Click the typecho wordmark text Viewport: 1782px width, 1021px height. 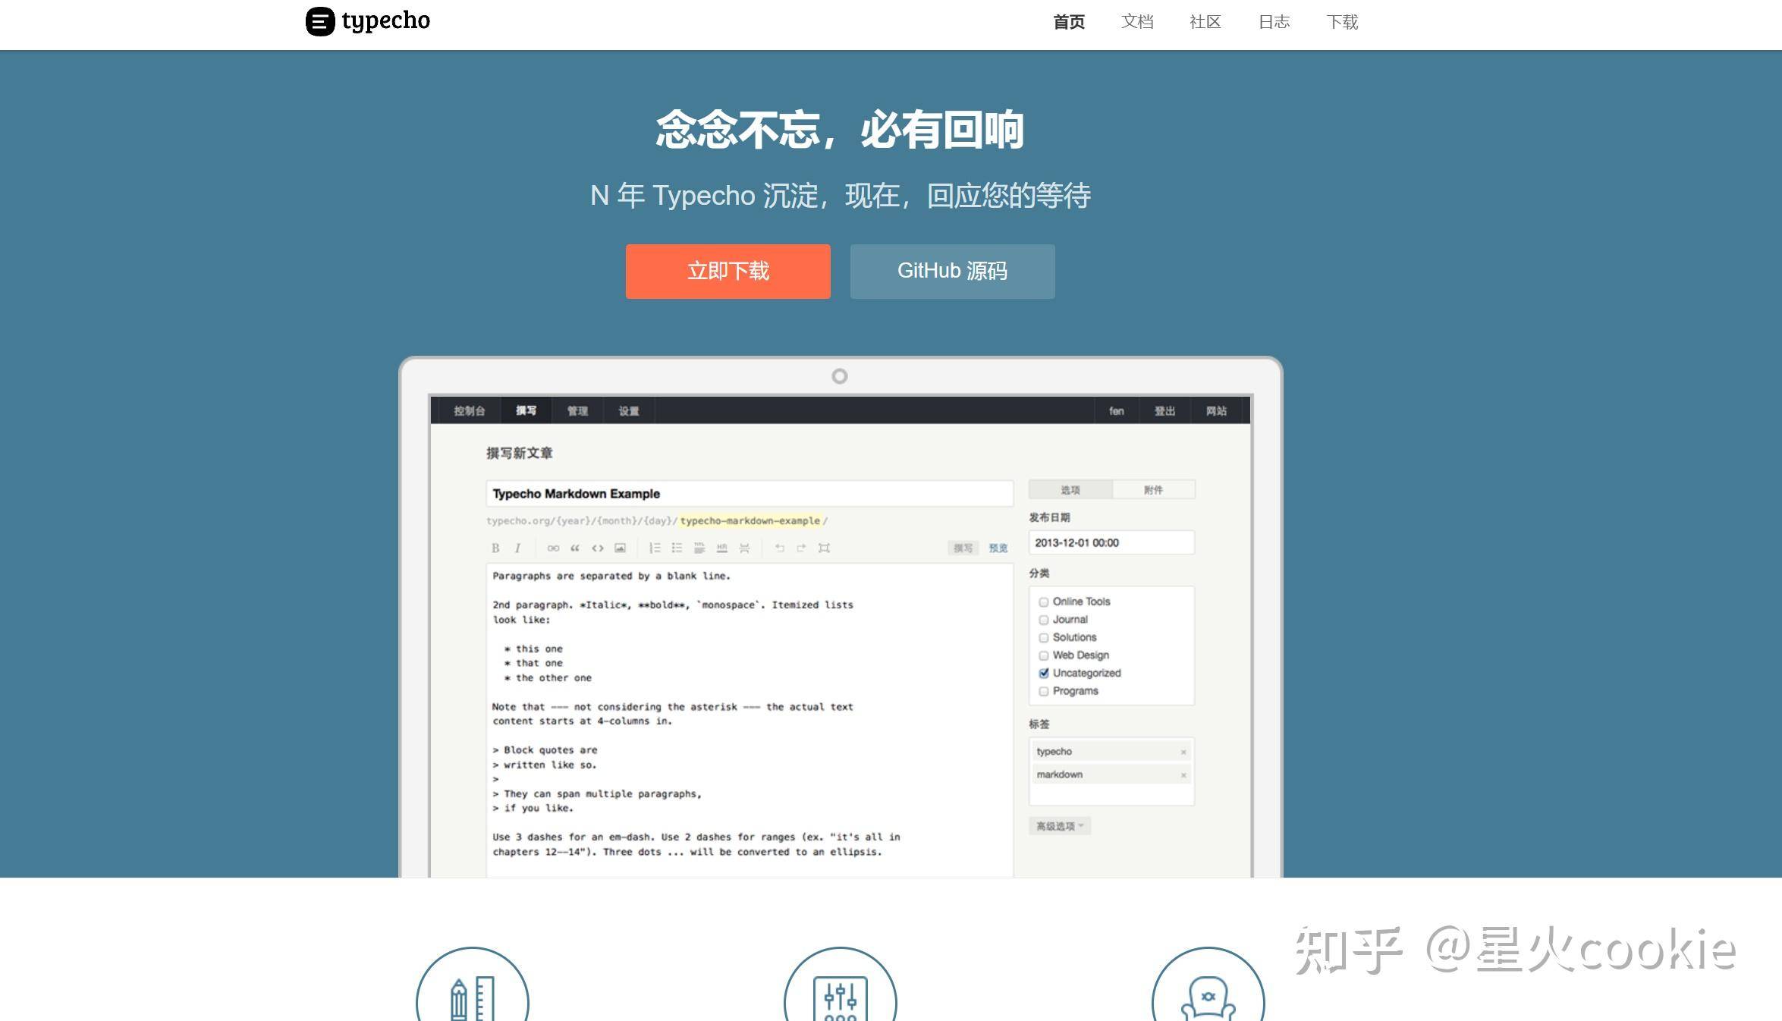coord(385,21)
